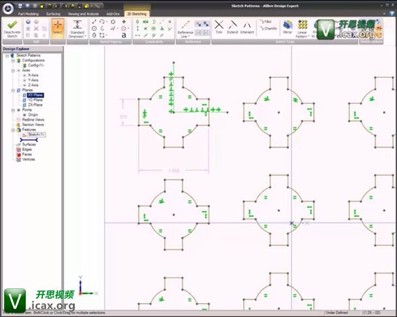Click the Fillet tool
The width and height of the screenshot is (397, 317).
(266, 21)
